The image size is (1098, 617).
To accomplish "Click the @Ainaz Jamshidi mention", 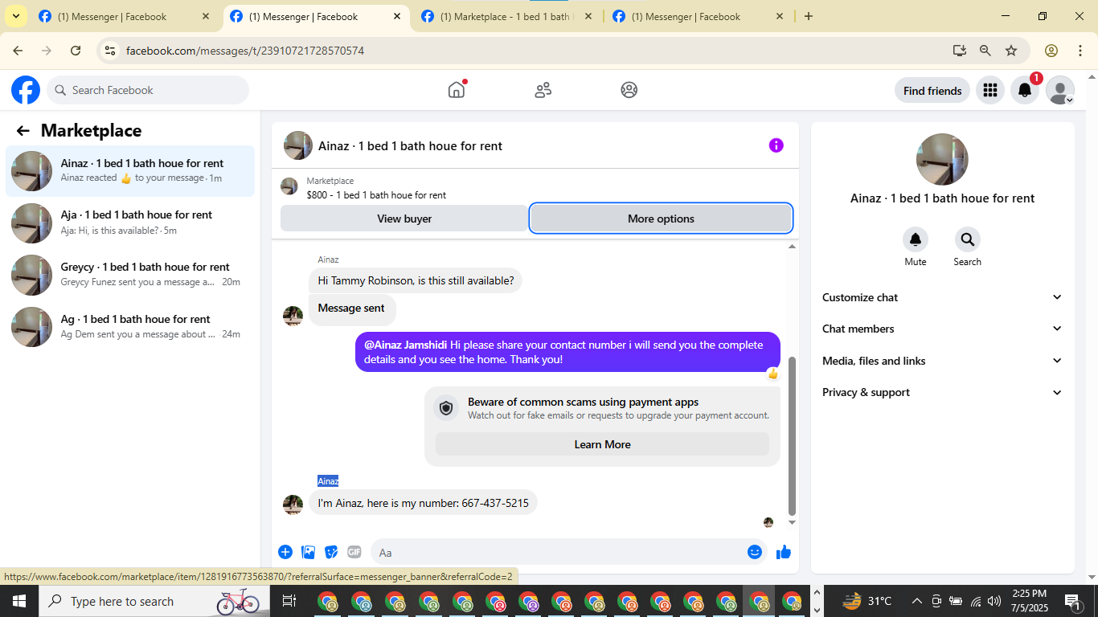I will (x=406, y=345).
